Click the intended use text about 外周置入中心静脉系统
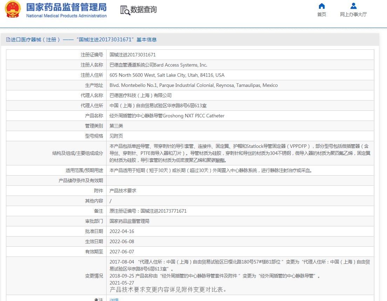Screen dimensions: 387x301 coord(211,171)
